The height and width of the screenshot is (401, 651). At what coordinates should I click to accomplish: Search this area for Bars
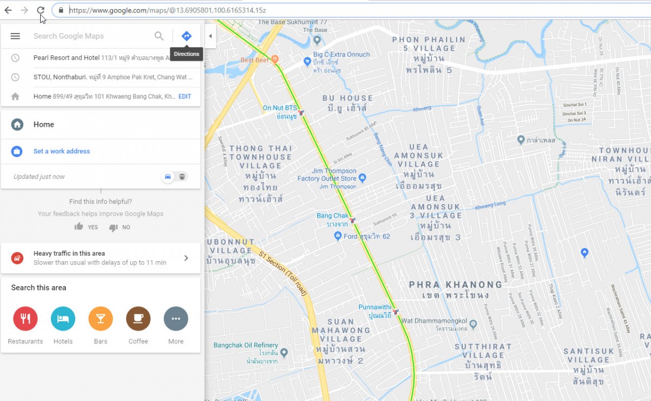100,319
